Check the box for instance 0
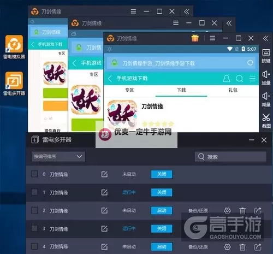 (x=34, y=174)
